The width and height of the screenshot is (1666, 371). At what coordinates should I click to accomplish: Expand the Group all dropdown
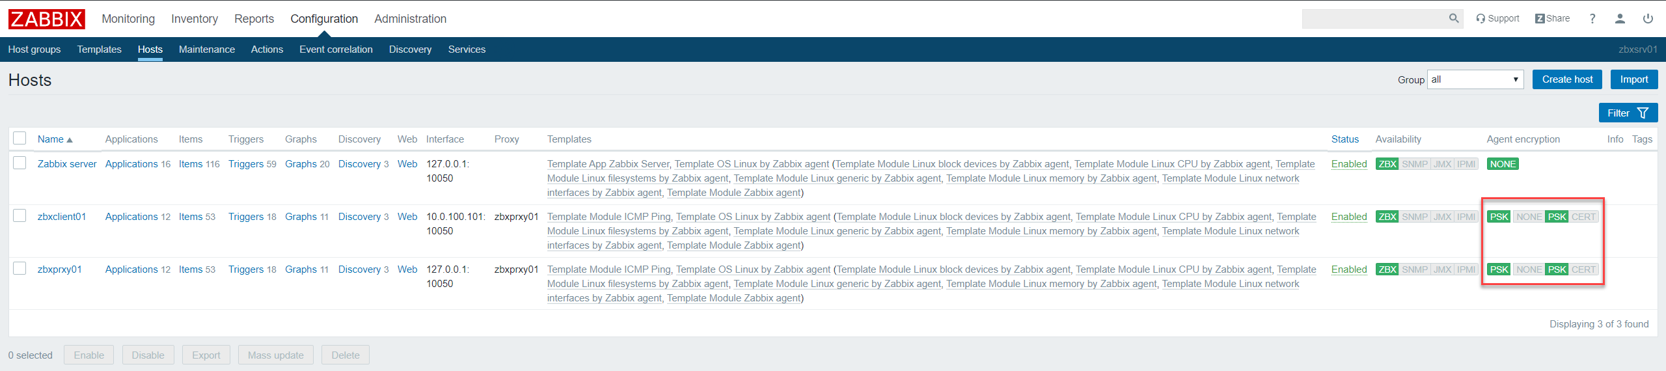click(1475, 79)
